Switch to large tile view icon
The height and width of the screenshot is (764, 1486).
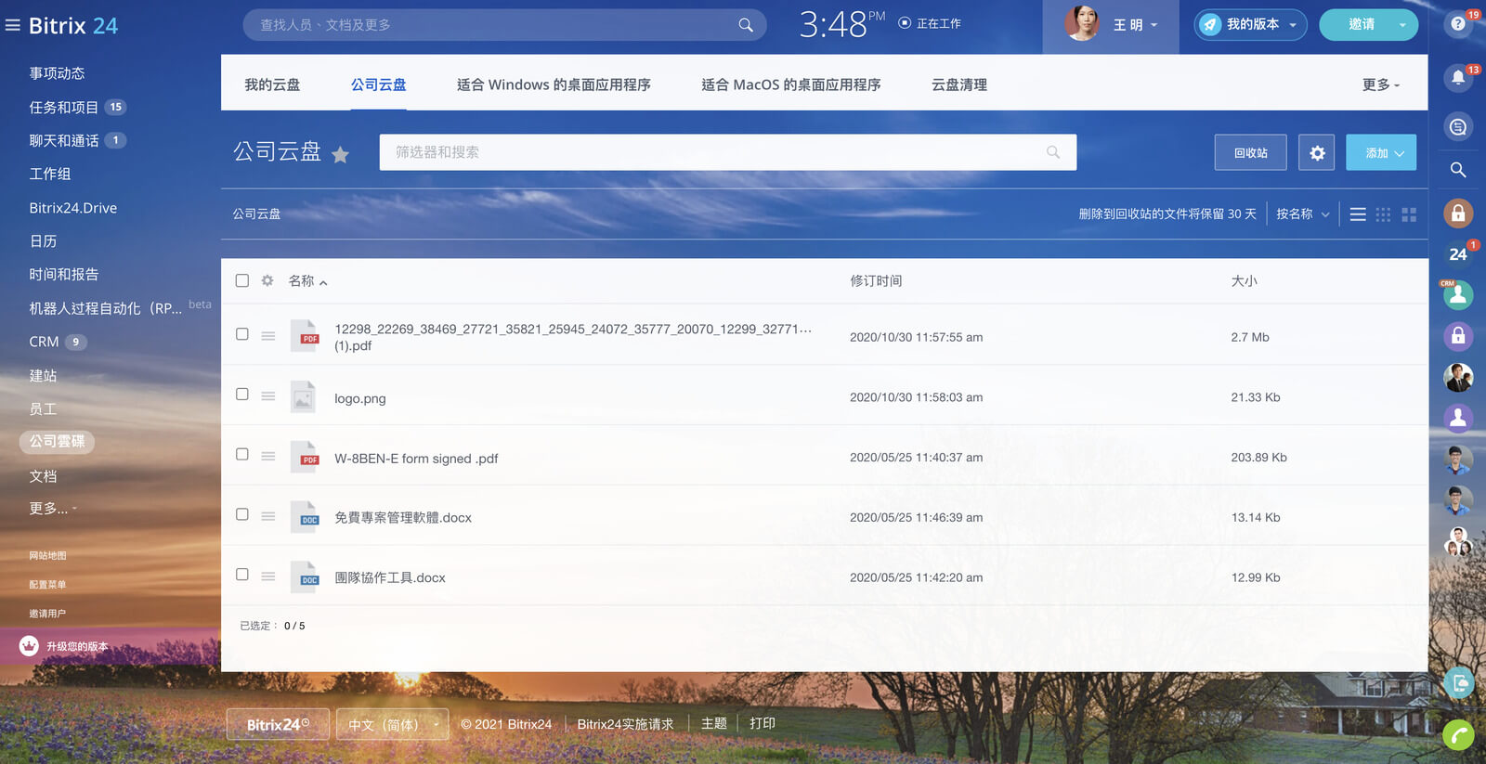pyautogui.click(x=1409, y=214)
